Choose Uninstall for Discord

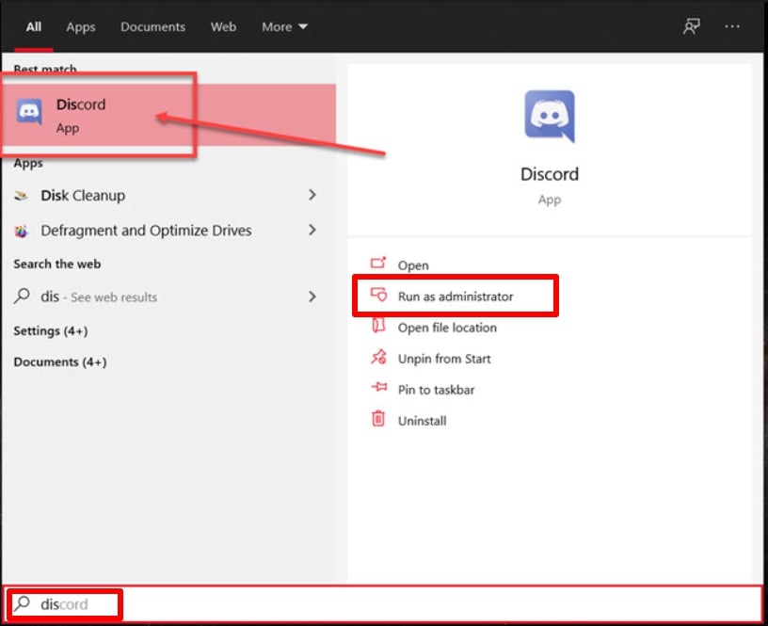pos(423,421)
